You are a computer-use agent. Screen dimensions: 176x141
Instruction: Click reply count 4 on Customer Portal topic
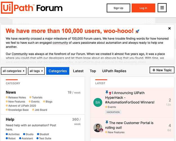(170, 125)
